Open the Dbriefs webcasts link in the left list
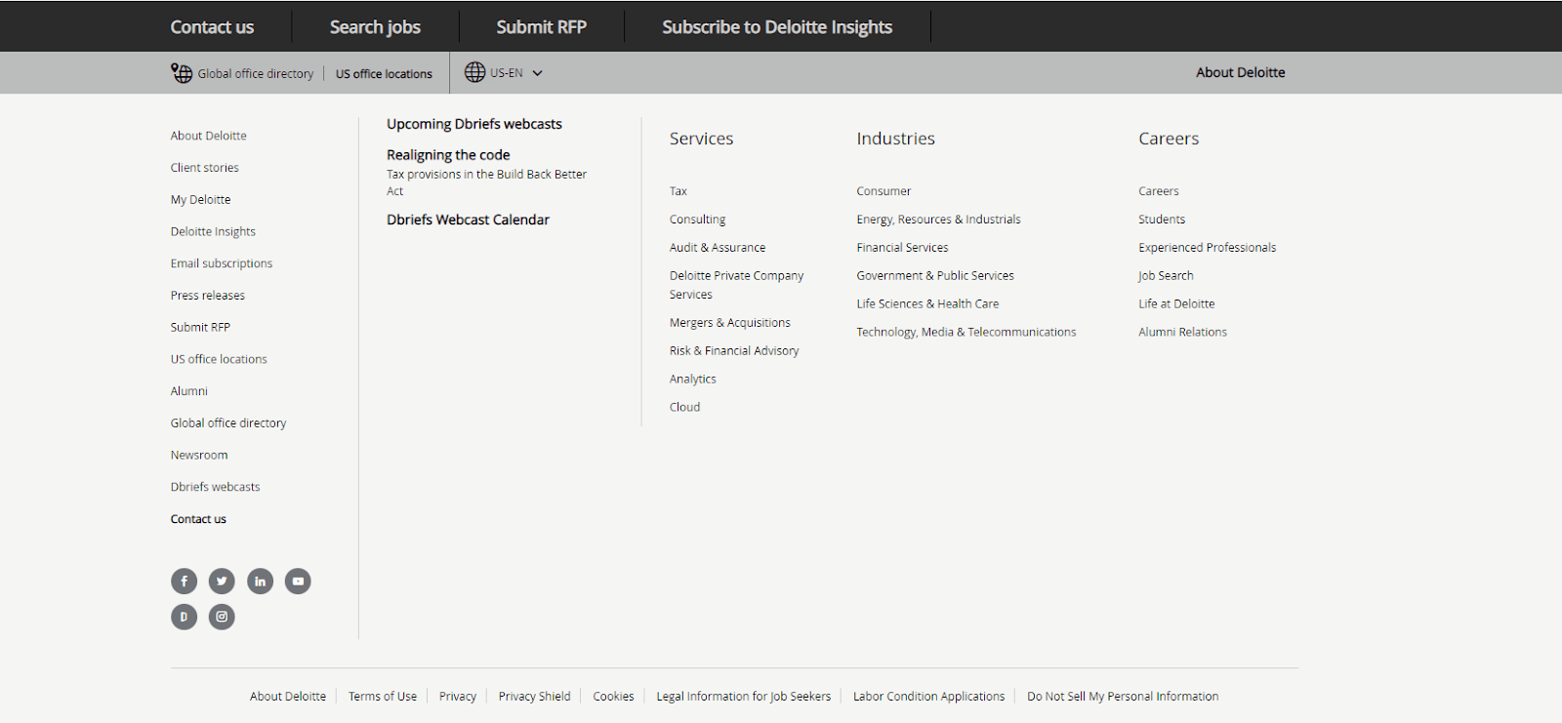This screenshot has height=723, width=1562. (x=216, y=487)
